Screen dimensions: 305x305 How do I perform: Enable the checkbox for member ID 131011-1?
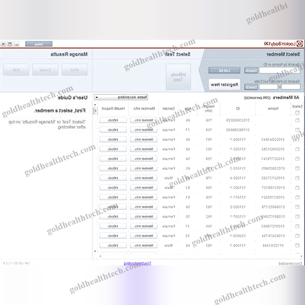click(x=297, y=197)
